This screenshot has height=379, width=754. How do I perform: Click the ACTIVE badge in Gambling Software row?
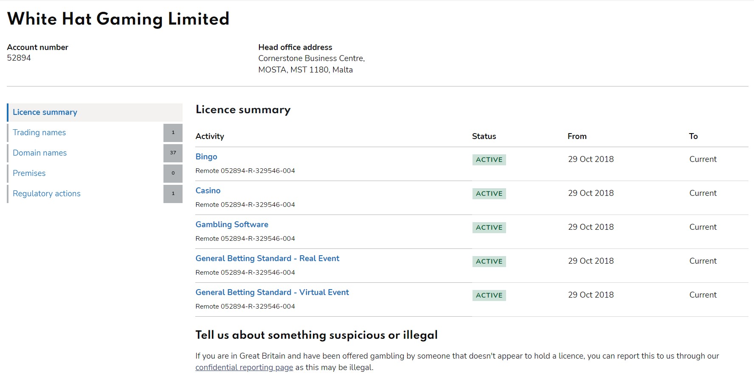point(489,228)
